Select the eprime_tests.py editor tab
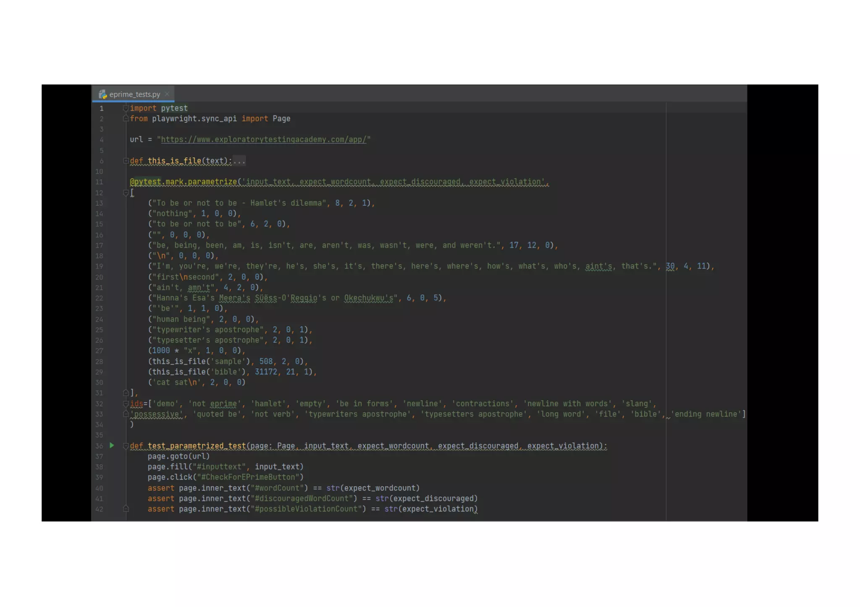Image resolution: width=860 pixels, height=607 pixels. (x=134, y=94)
